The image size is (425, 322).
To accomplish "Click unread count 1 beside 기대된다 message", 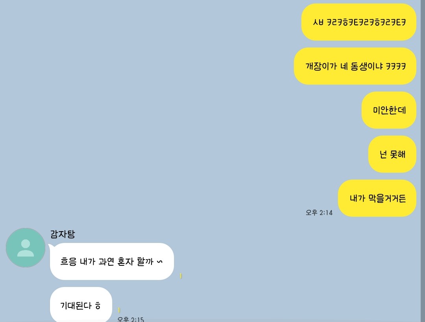I will tap(119, 310).
